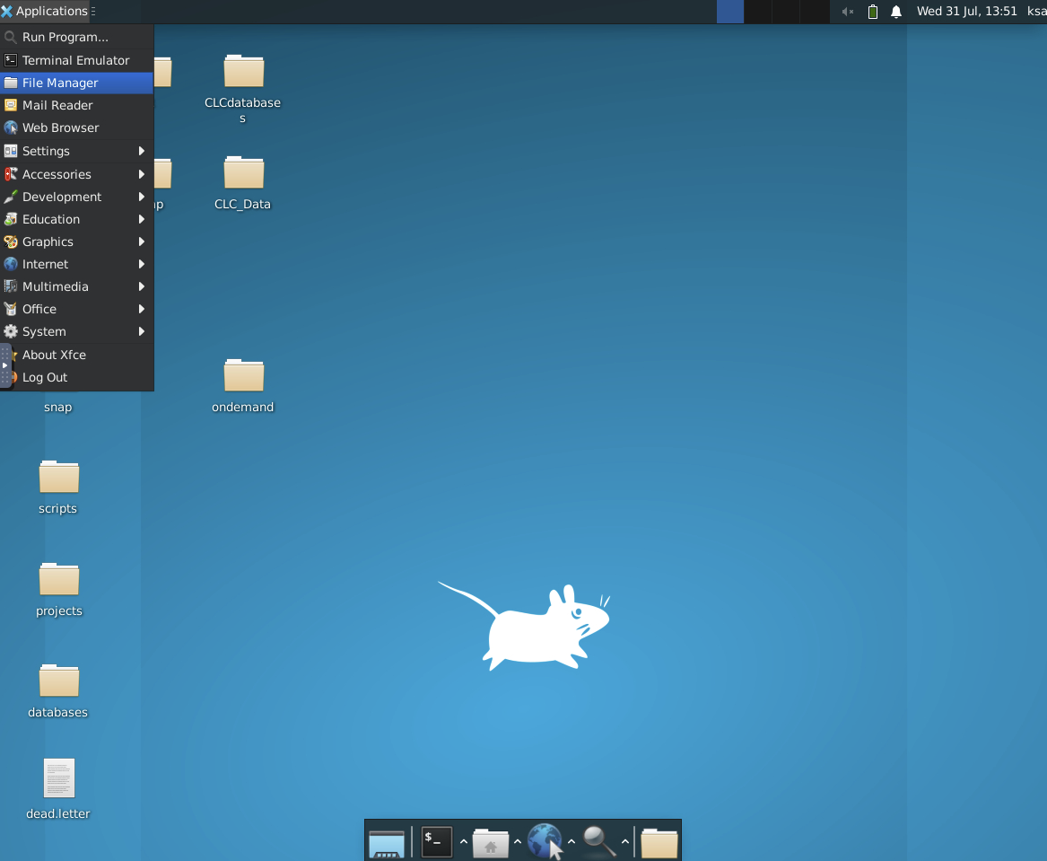
Task: Click the Show Desktop icon in the dock
Action: [x=387, y=842]
